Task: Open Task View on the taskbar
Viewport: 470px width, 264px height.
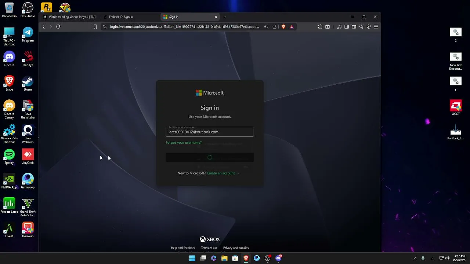Action: [x=203, y=258]
